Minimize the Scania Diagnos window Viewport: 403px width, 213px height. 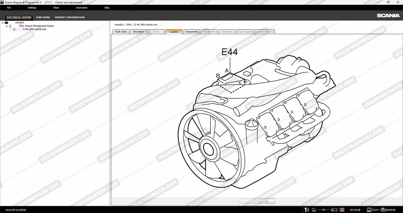click(x=379, y=2)
